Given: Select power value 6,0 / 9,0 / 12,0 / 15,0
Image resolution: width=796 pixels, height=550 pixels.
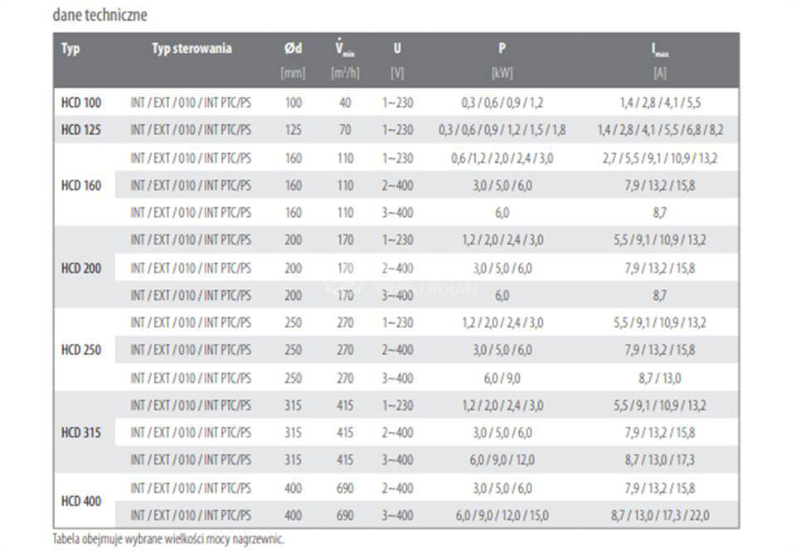Looking at the screenshot, I should 502,515.
